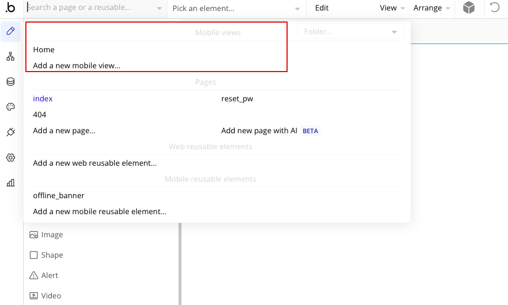This screenshot has width=508, height=305.
Task: Click the elements panel vertical scrollbar
Action: (180, 264)
